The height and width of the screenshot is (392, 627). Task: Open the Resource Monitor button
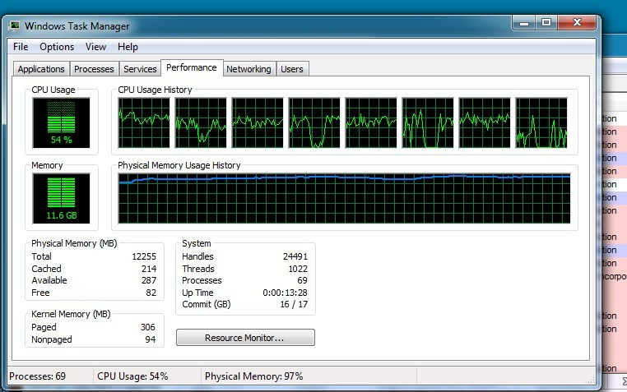click(x=245, y=338)
